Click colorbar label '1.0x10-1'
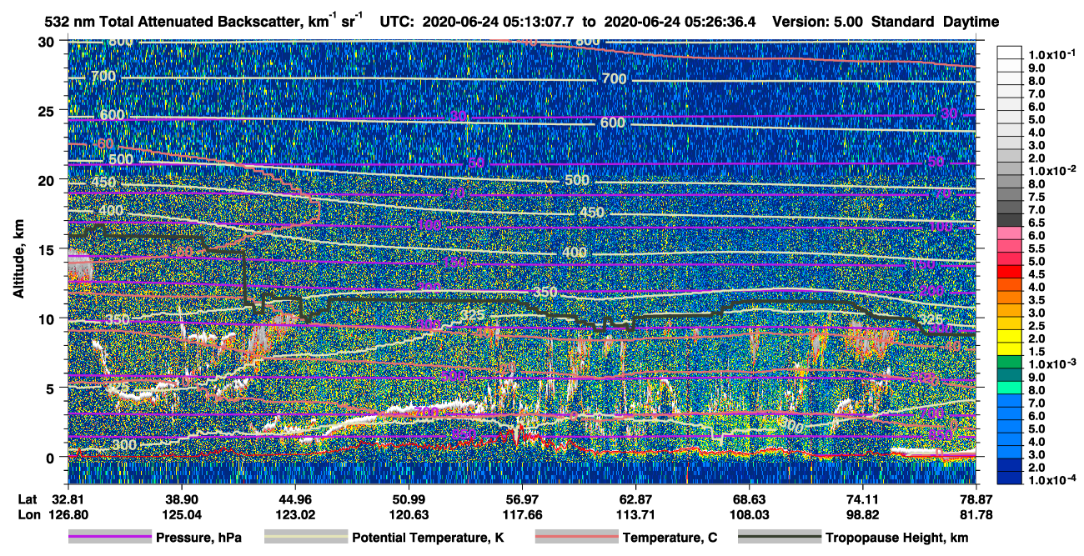The height and width of the screenshot is (556, 1084). 1052,54
